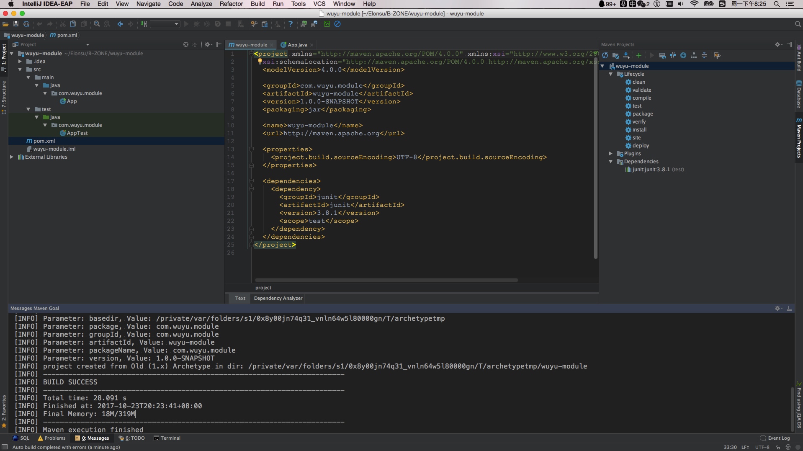Click the editor horizontal scrollbar
This screenshot has height=451, width=803.
(x=386, y=280)
